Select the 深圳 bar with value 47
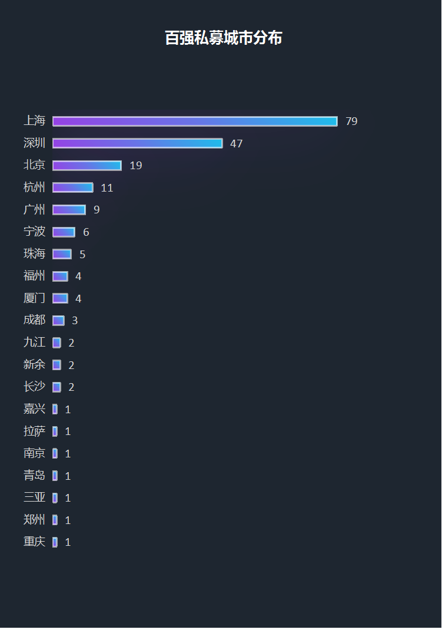This screenshot has width=442, height=636. (138, 143)
